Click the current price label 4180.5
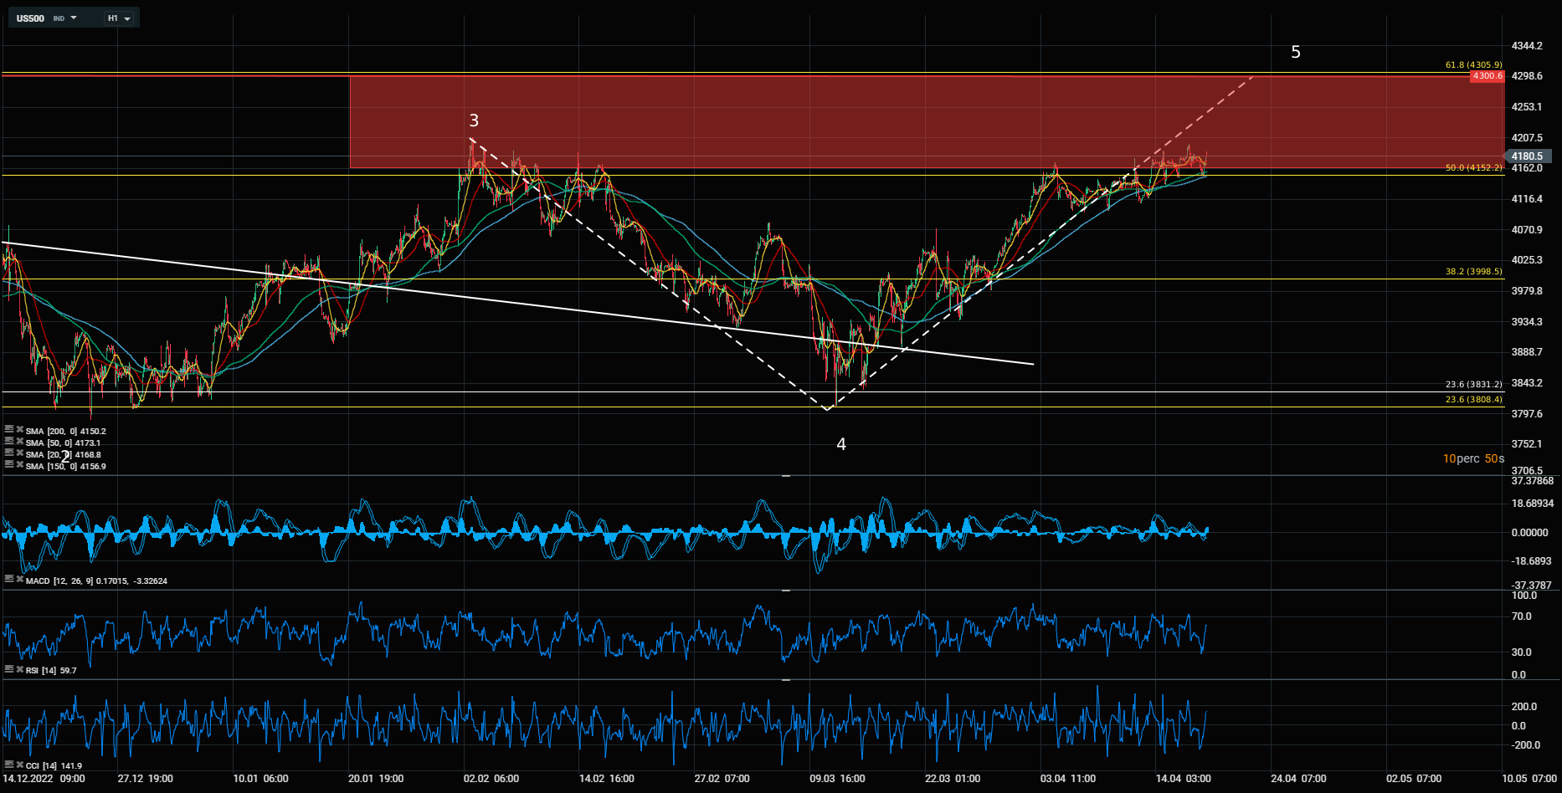The height and width of the screenshot is (793, 1562). (1528, 156)
